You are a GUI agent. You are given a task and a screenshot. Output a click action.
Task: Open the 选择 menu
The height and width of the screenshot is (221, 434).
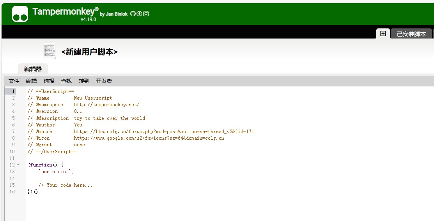(x=49, y=81)
